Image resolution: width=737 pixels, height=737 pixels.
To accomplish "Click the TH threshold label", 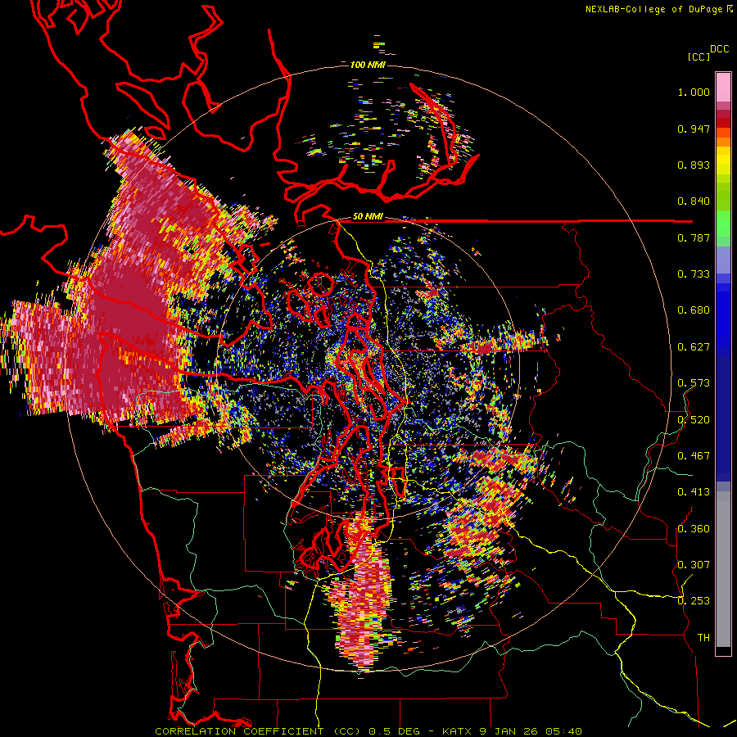I will pos(703,637).
